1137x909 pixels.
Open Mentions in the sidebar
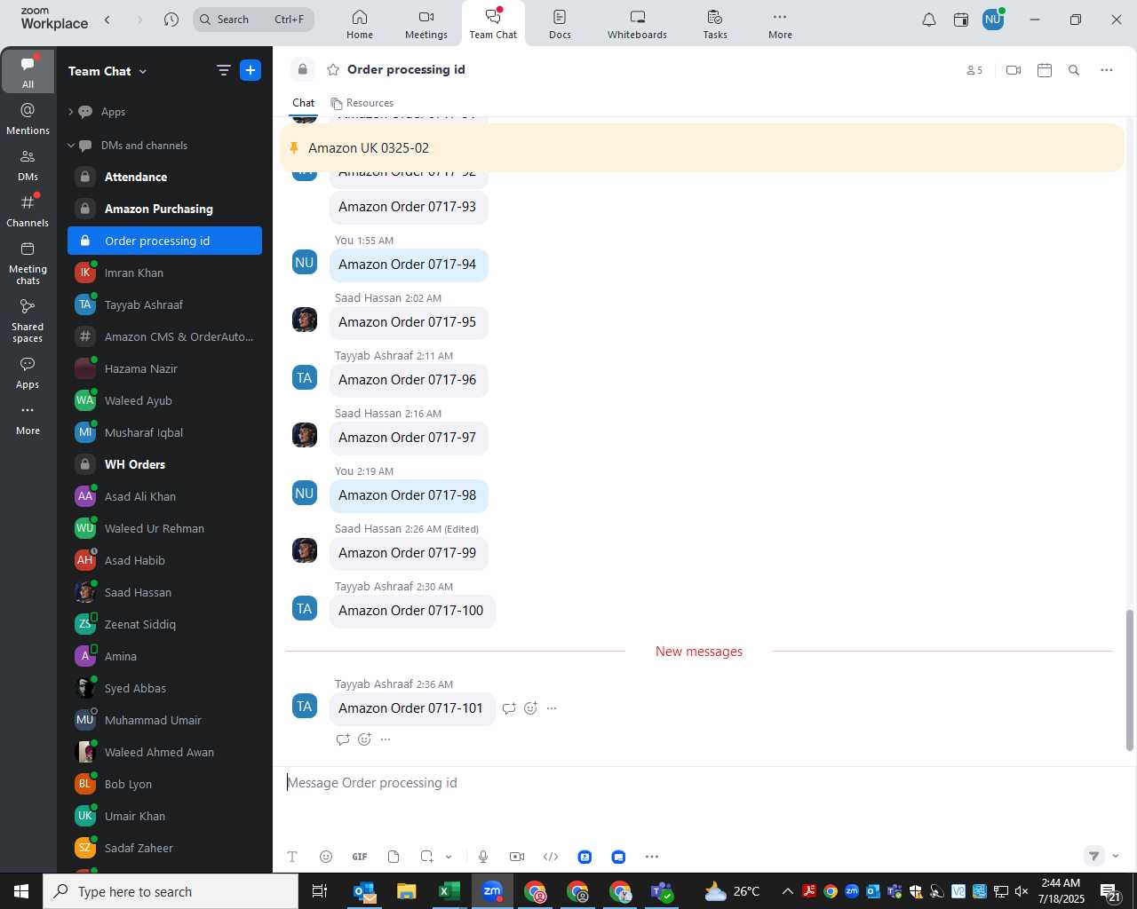[x=28, y=119]
